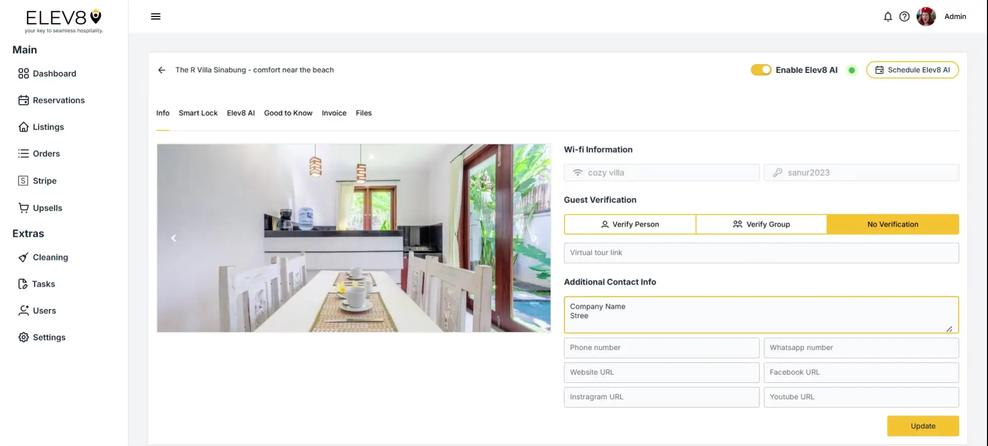This screenshot has width=988, height=446.
Task: Switch to the Invoice tab
Action: pyautogui.click(x=334, y=113)
